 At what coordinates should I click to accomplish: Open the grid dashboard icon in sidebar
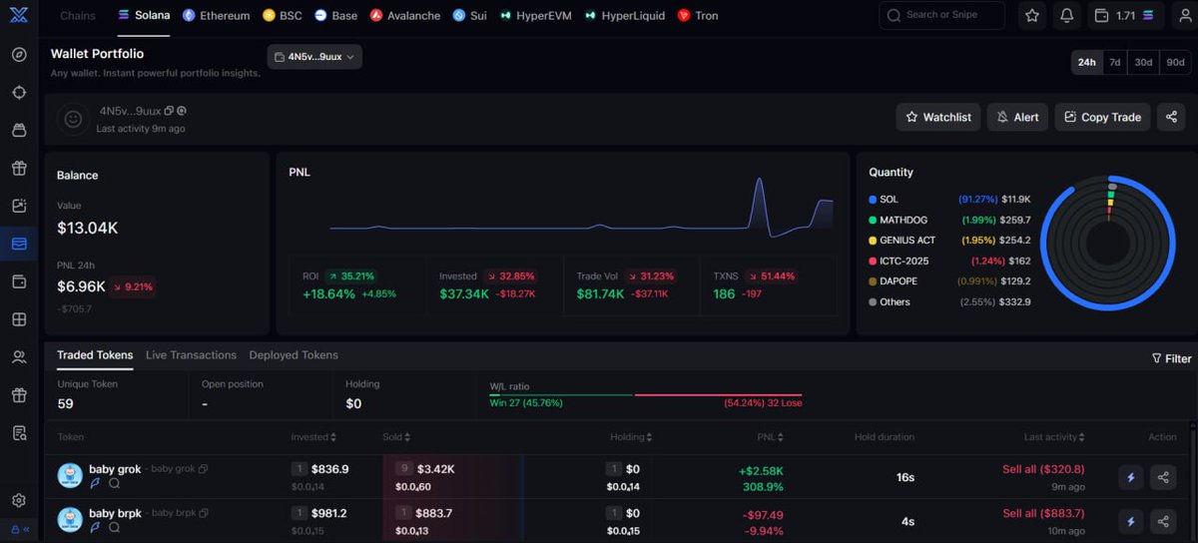click(19, 319)
